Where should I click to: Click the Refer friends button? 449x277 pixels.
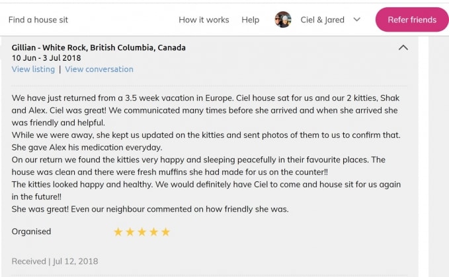pos(411,20)
